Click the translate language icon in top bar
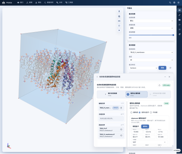 [x=170, y=3]
